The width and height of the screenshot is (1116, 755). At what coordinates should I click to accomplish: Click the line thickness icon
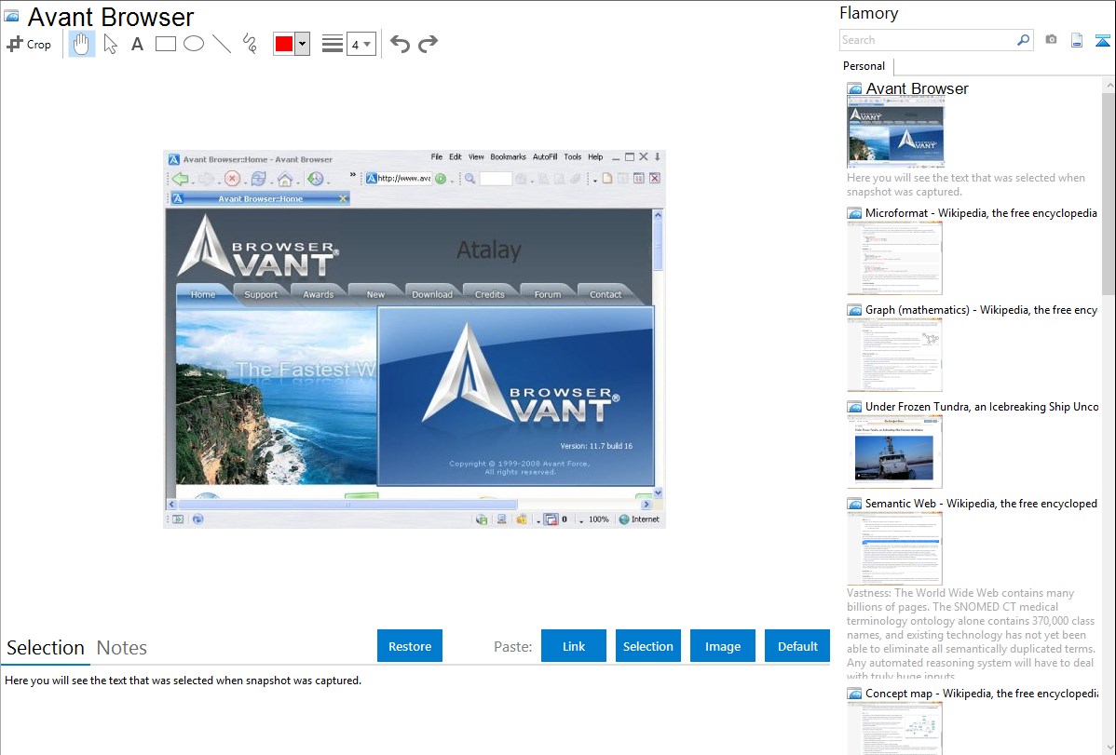click(332, 44)
